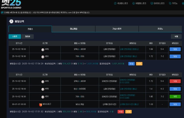The height and width of the screenshot is (118, 184).
Task: Select the 크로스 tab
Action: (x=30, y=29)
